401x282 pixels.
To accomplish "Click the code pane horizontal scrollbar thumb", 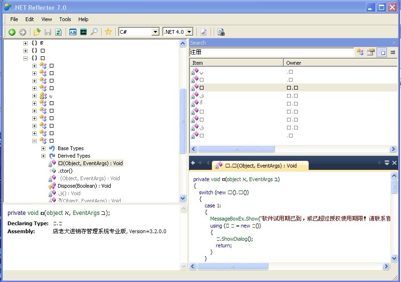I will (x=233, y=267).
